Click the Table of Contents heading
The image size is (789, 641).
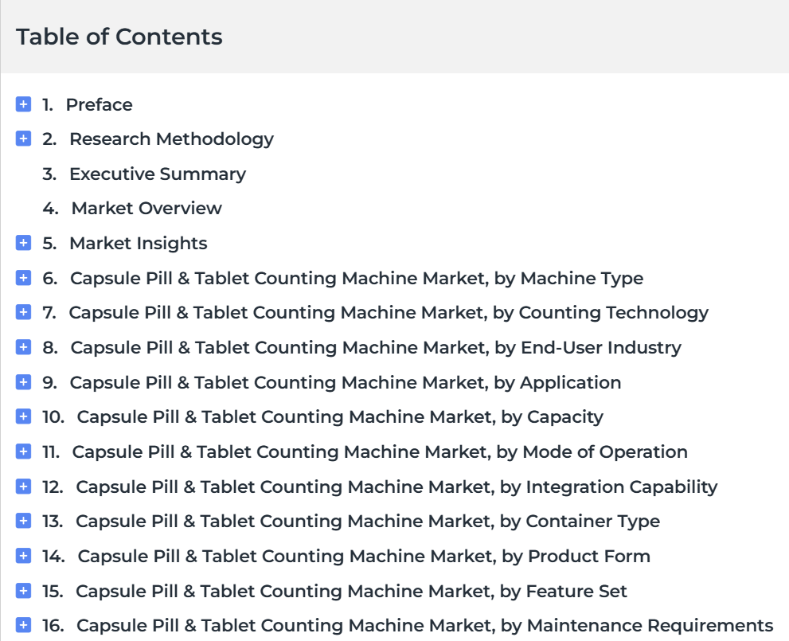[x=119, y=37]
